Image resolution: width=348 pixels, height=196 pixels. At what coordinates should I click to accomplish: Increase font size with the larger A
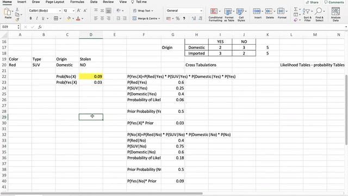pos(79,10)
